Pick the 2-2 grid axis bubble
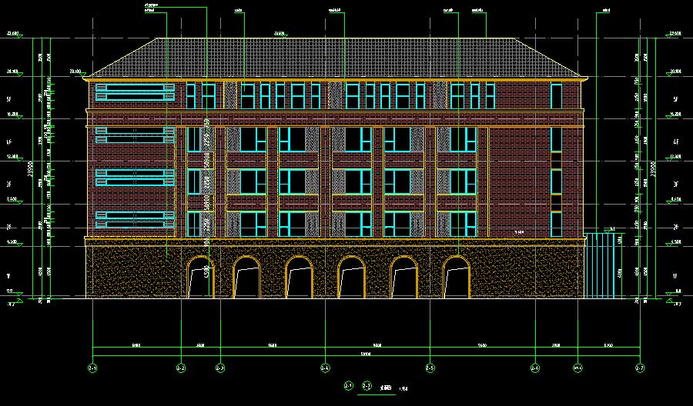The height and width of the screenshot is (406, 693). [181, 368]
